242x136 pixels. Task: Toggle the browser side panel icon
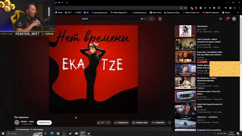point(230,8)
